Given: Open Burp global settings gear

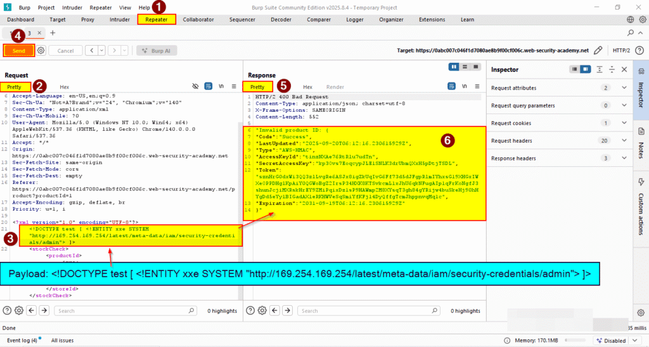Looking at the screenshot, I should (643, 20).
